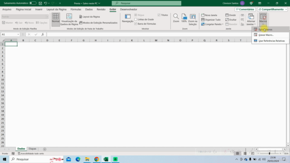Click in the formula bar
Screen dimensions: 290x163
click(x=149, y=34)
